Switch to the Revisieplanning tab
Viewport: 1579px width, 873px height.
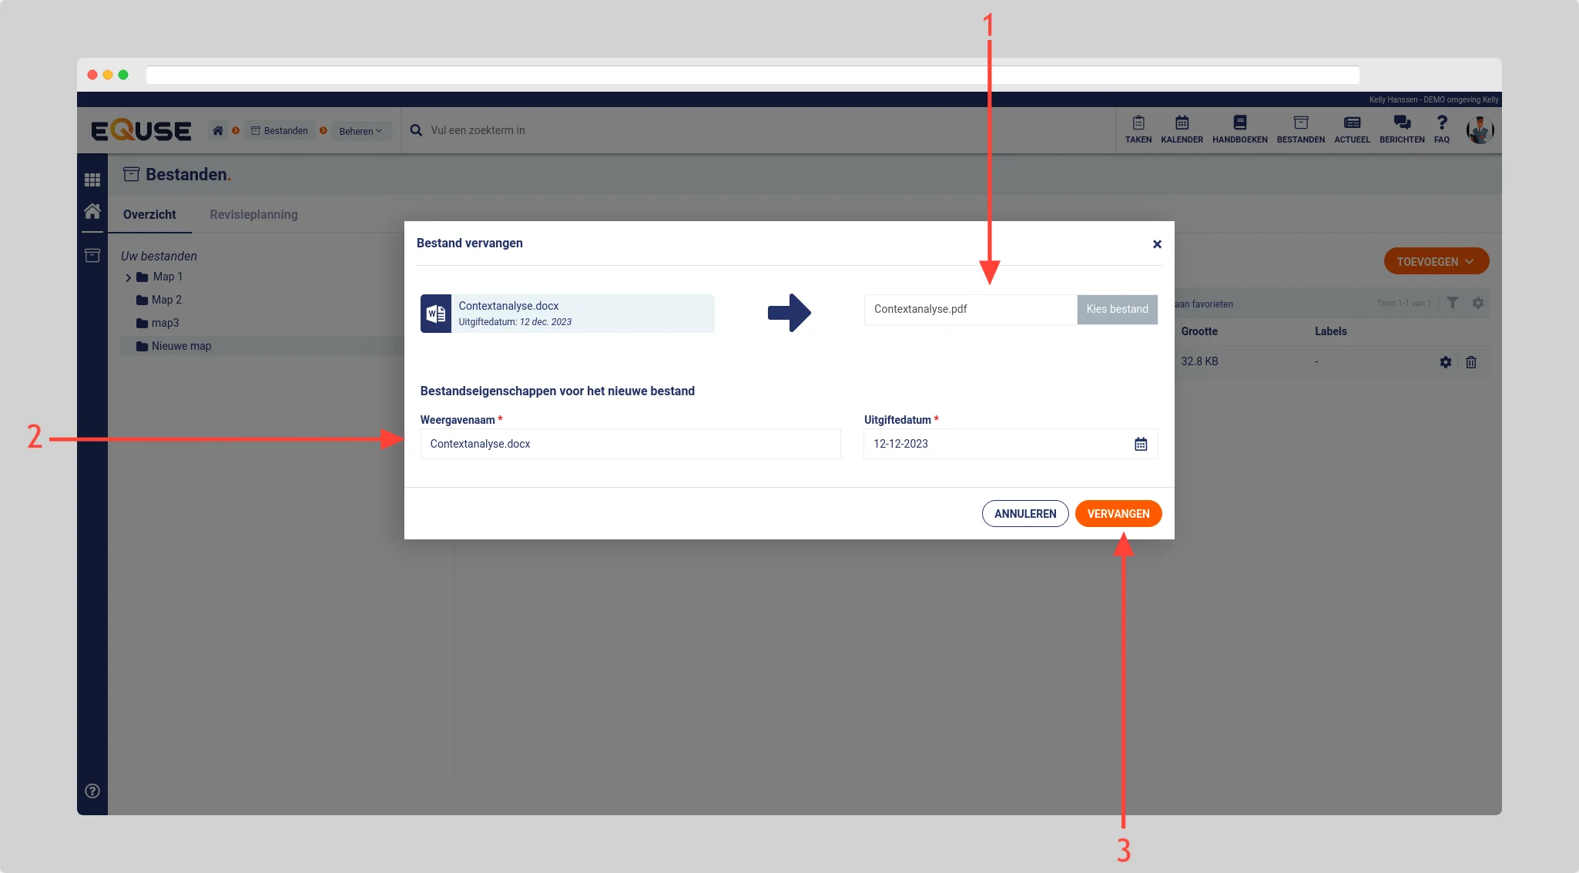253,214
